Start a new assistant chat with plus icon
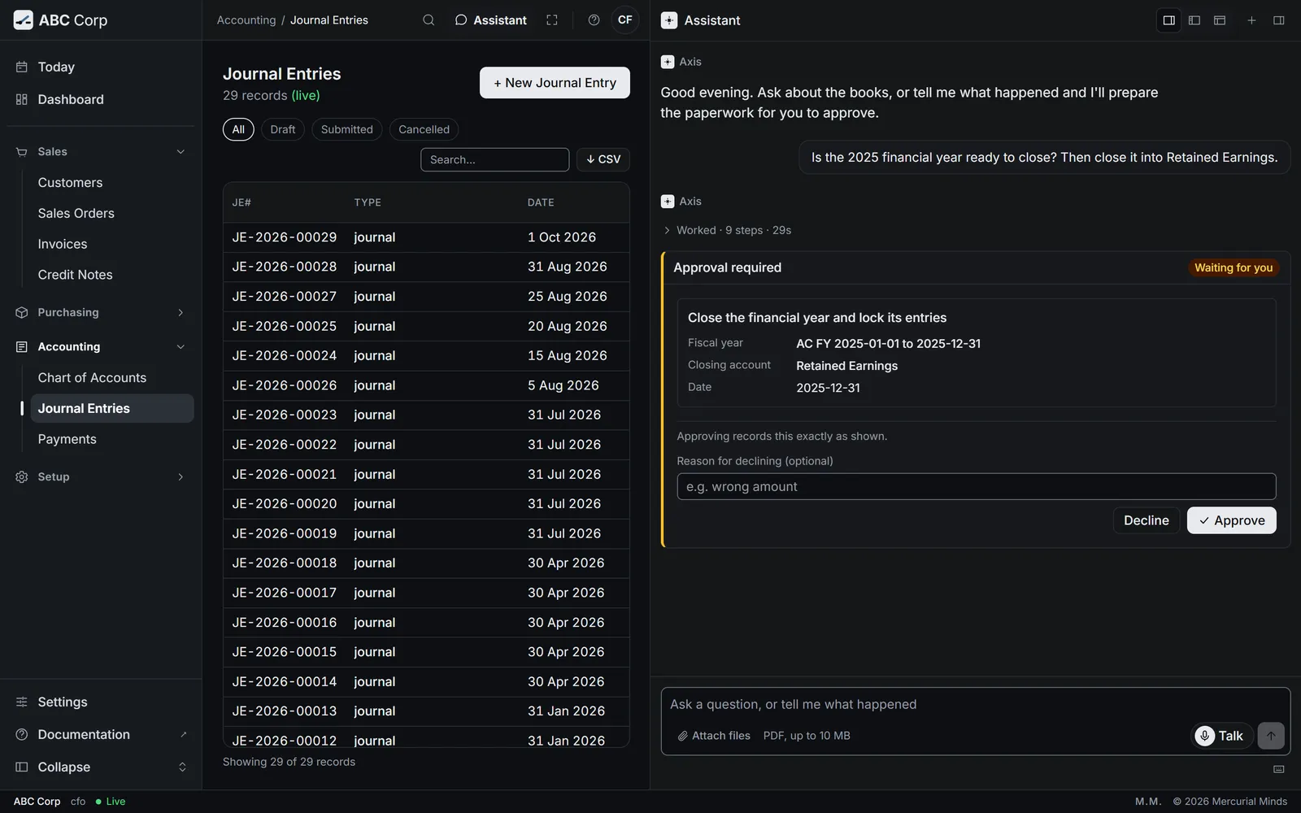The width and height of the screenshot is (1301, 813). [x=1251, y=20]
